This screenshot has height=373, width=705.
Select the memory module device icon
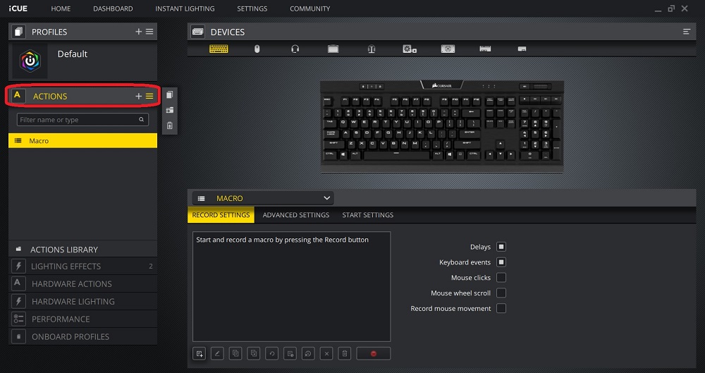click(485, 49)
